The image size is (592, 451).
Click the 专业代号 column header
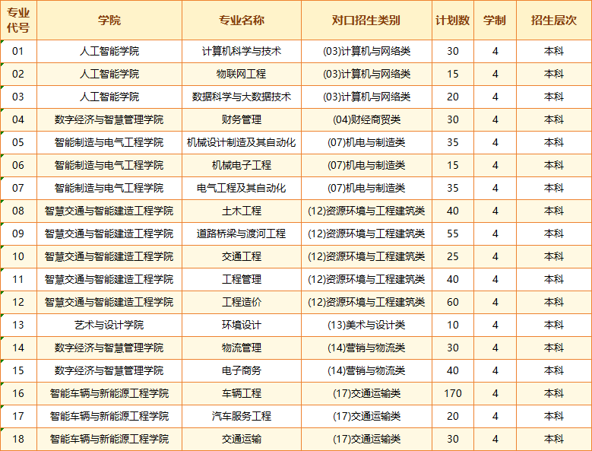click(18, 21)
